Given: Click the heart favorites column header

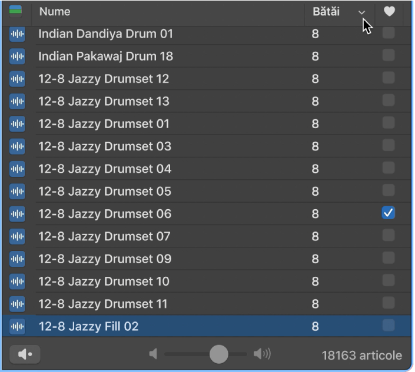Looking at the screenshot, I should [x=389, y=11].
